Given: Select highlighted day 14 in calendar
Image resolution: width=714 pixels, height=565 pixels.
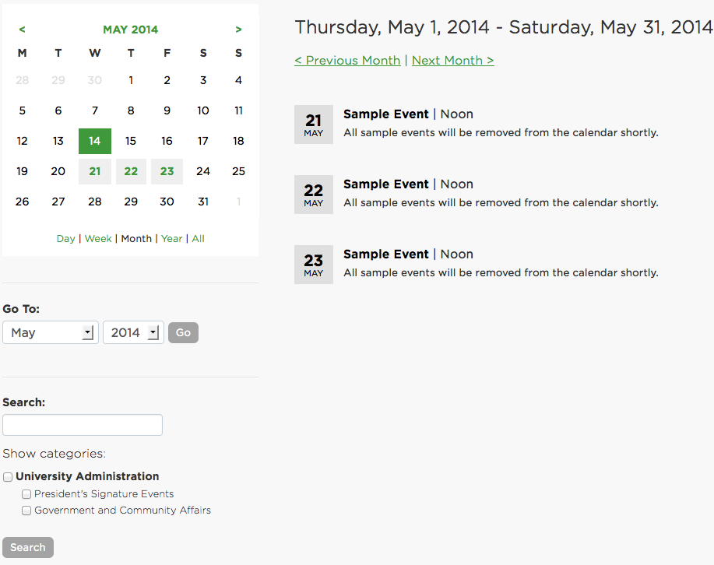Looking at the screenshot, I should (95, 141).
